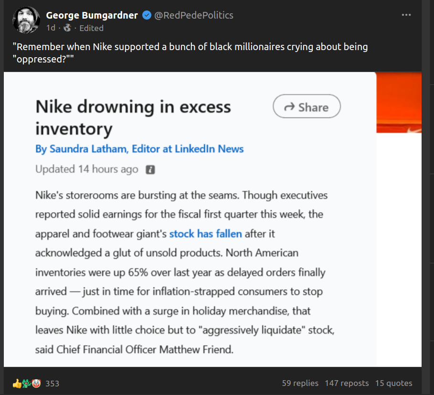Image resolution: width=434 pixels, height=395 pixels.
Task: Open the three-dots post options menu
Action: click(x=406, y=15)
